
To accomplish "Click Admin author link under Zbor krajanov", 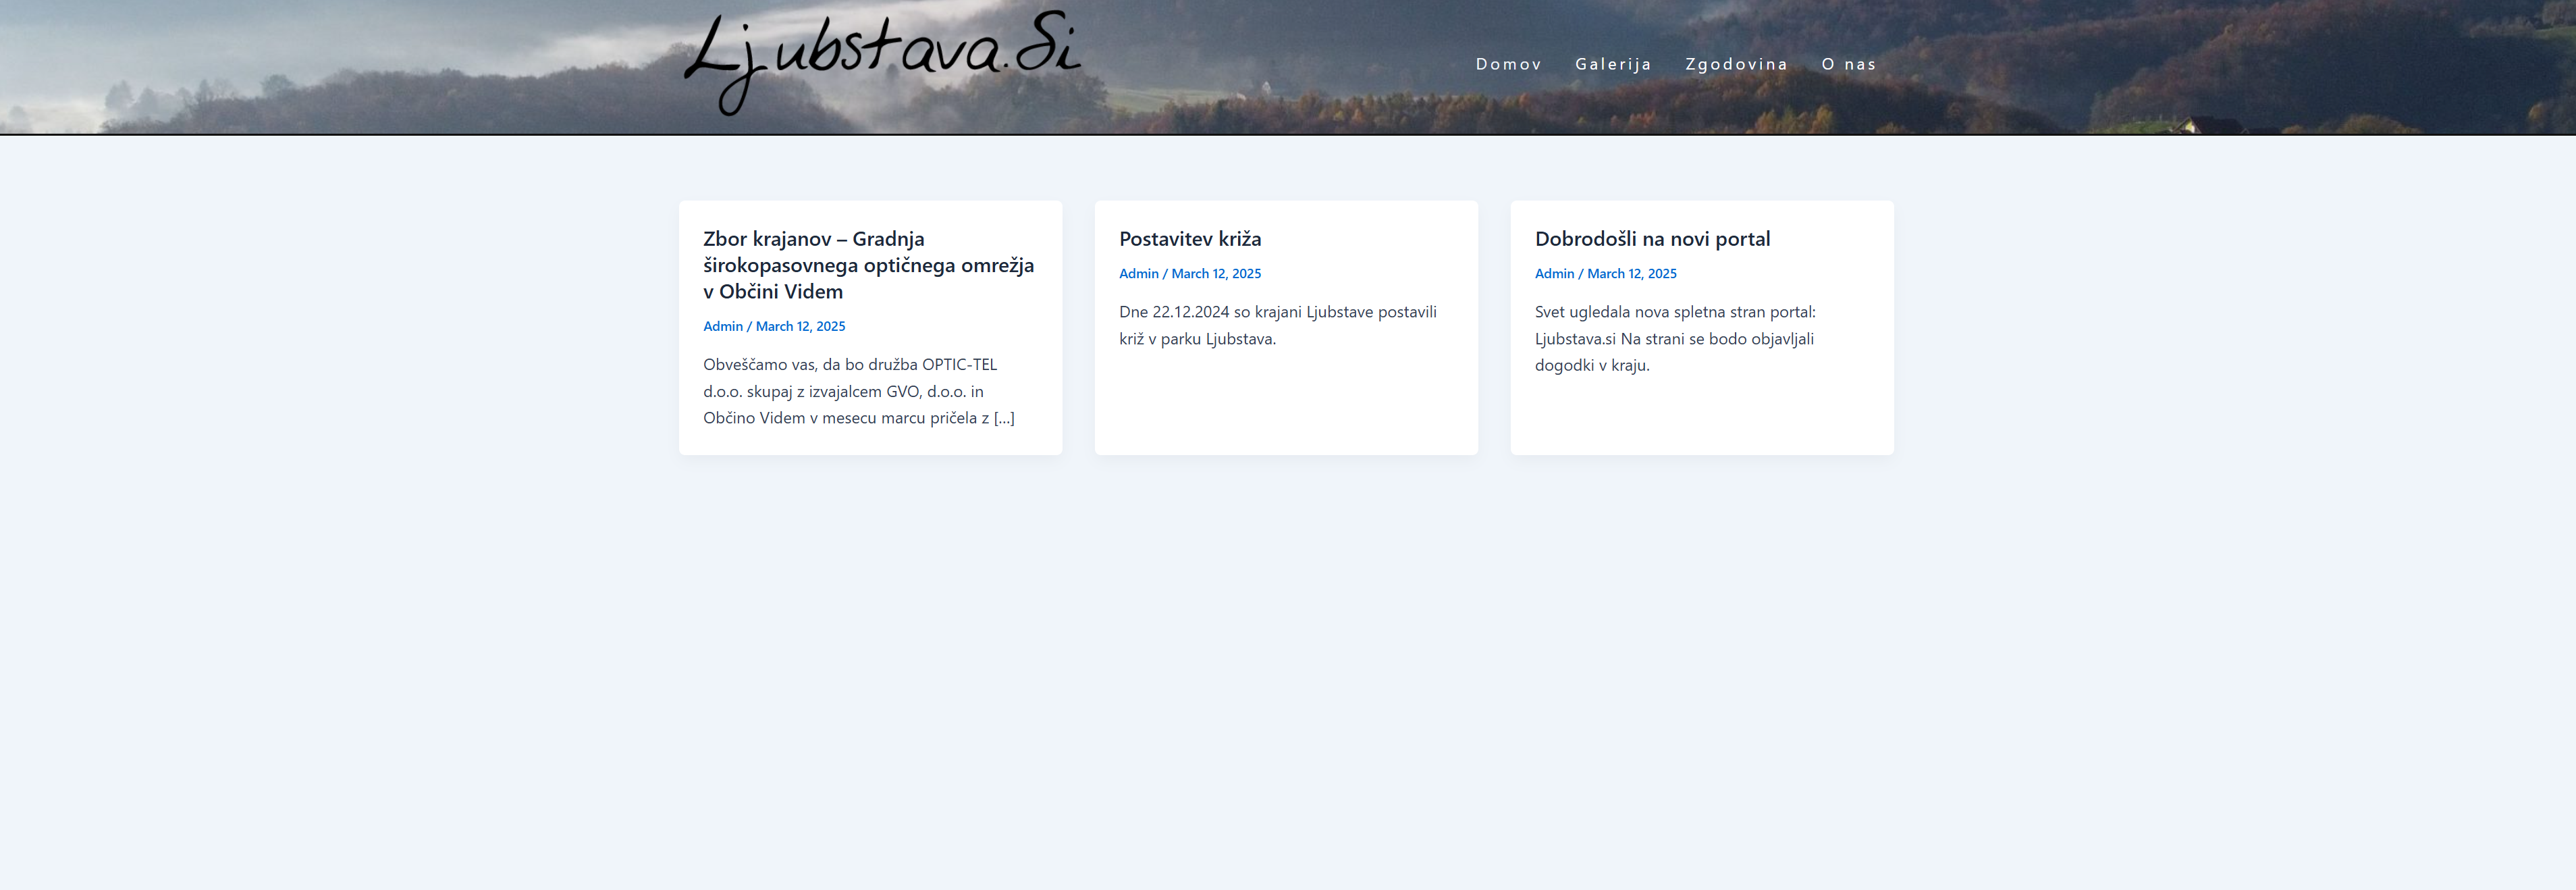I will pos(722,326).
